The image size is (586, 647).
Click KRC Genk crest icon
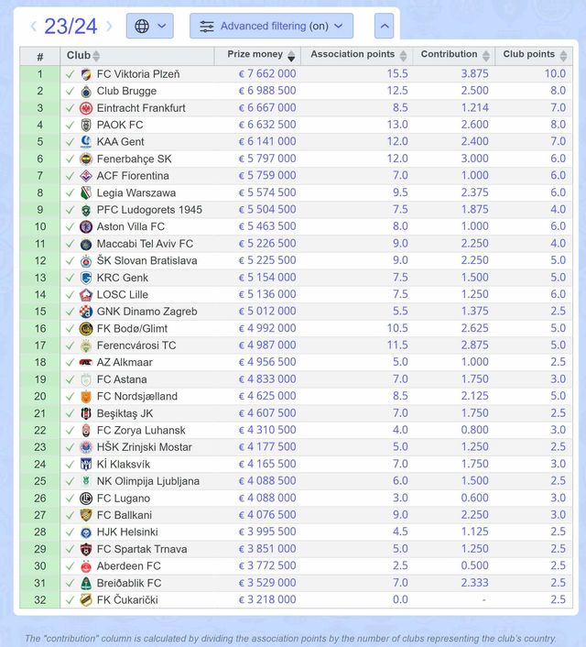click(86, 278)
